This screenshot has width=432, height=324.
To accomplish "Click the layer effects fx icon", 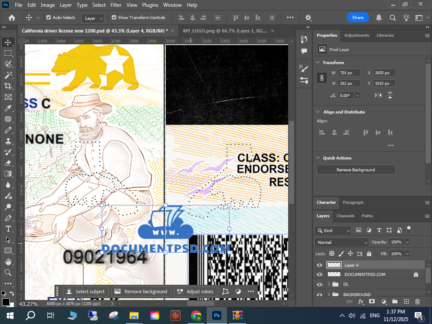I will 361,302.
